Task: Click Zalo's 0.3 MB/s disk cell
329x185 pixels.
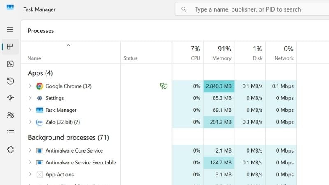Action: coord(250,122)
